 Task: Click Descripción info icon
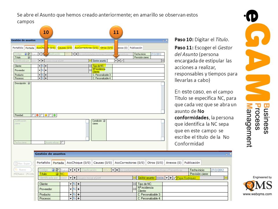tap(29, 83)
